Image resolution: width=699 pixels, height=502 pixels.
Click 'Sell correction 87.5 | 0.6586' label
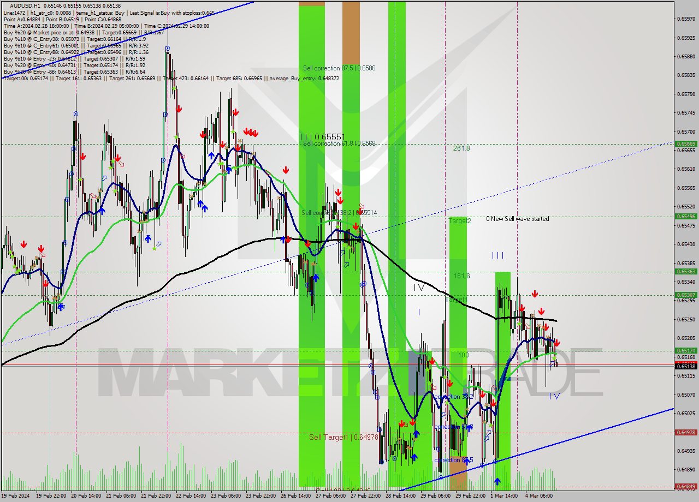[x=339, y=68]
